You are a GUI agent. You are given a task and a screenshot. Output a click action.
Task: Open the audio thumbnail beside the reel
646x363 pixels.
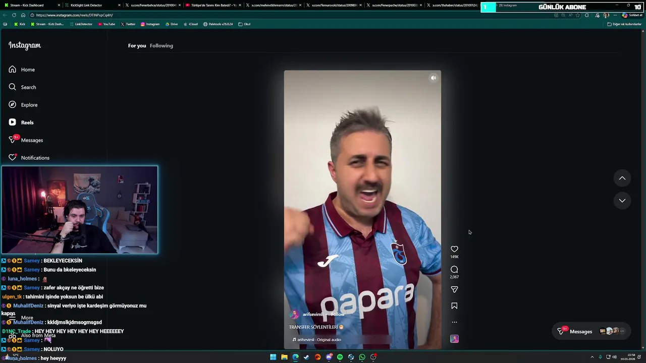(454, 339)
